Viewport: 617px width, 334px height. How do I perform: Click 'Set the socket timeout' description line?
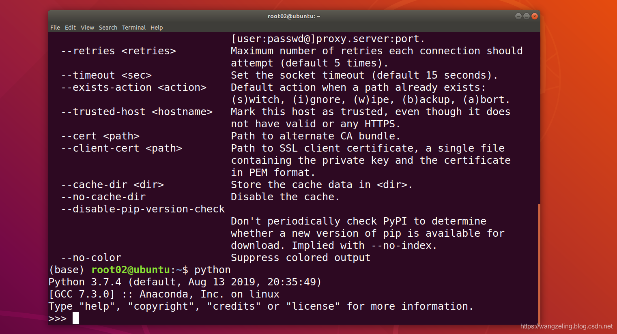coord(364,75)
